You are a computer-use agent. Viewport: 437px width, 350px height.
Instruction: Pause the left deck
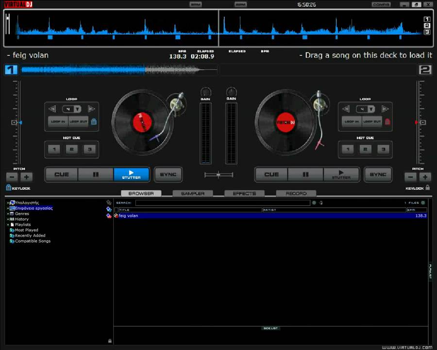96,175
